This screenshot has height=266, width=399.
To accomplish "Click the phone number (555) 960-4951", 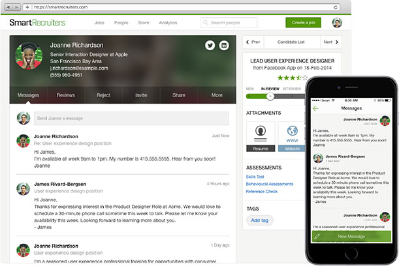I will tap(66, 75).
